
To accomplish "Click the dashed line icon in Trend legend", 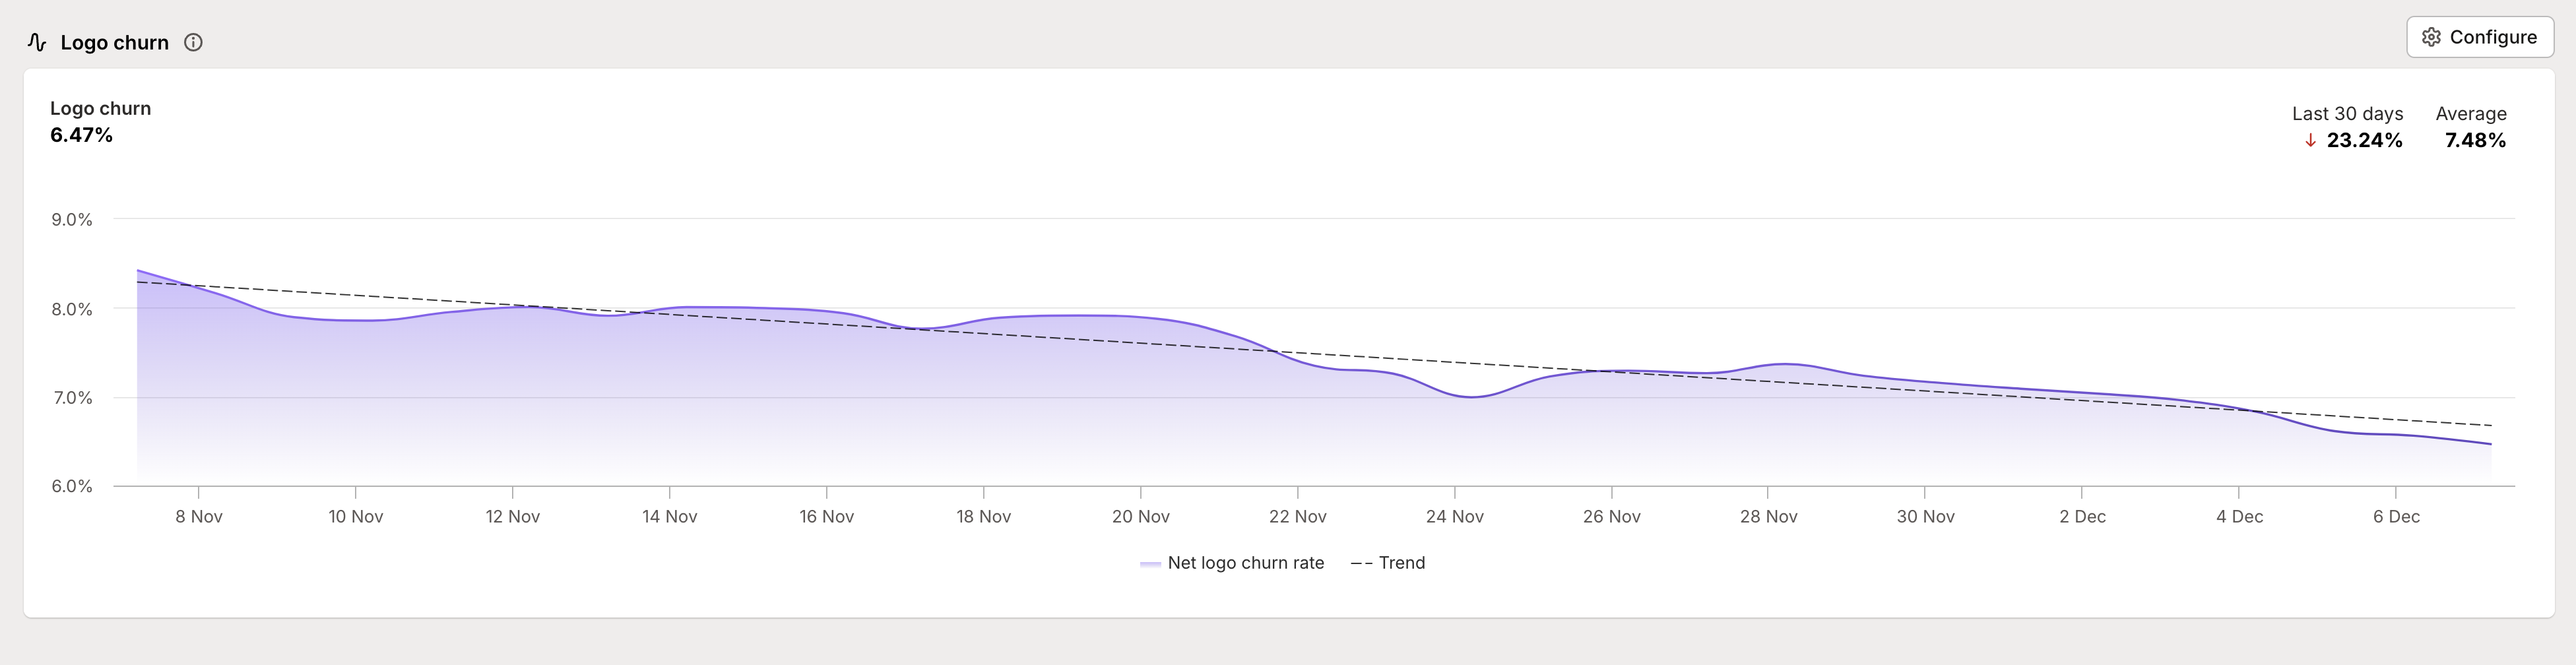I will click(x=1361, y=563).
